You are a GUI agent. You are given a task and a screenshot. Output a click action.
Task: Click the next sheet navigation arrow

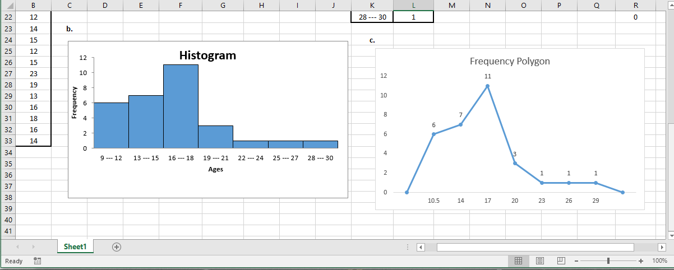[33, 247]
